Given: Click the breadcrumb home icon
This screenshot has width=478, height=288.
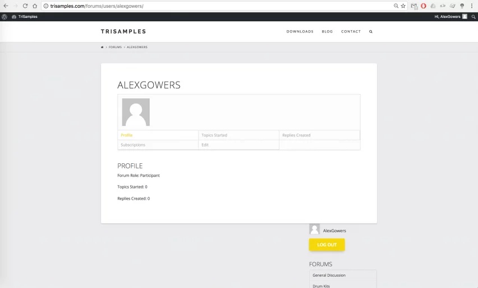Looking at the screenshot, I should point(102,47).
